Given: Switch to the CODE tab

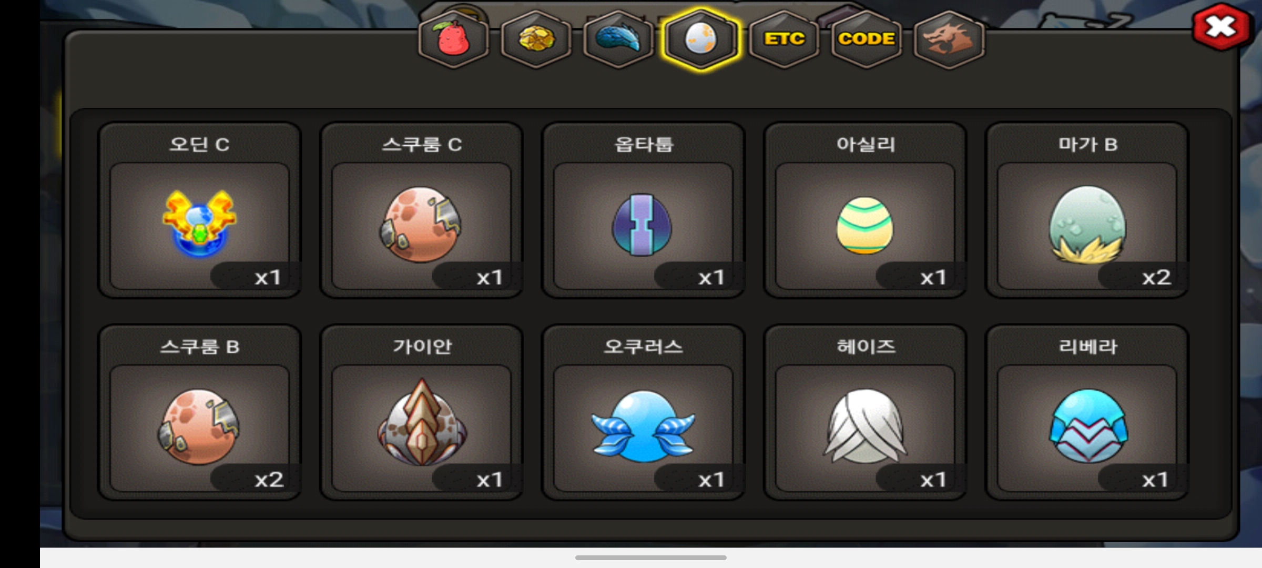Looking at the screenshot, I should point(867,39).
